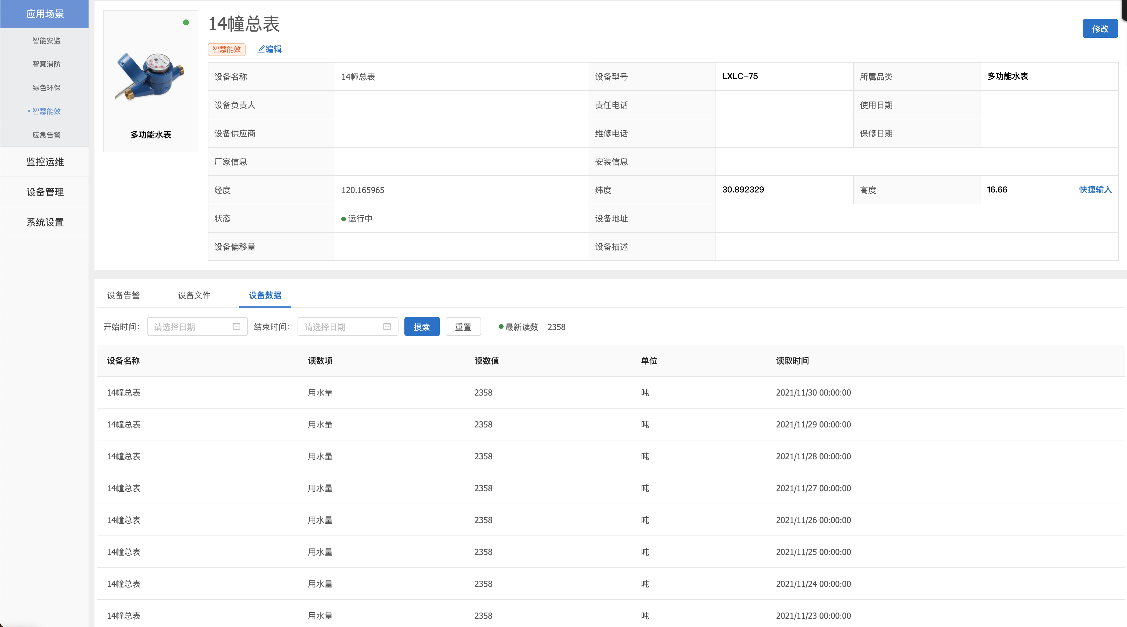
Task: Open 绿色环保 in the sidebar
Action: pos(46,87)
